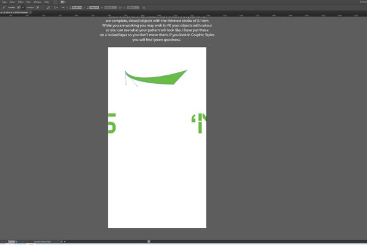The height and width of the screenshot is (245, 367).
Task: Click the horizontal scrollbar thumb at bottom
Action: coord(149,241)
